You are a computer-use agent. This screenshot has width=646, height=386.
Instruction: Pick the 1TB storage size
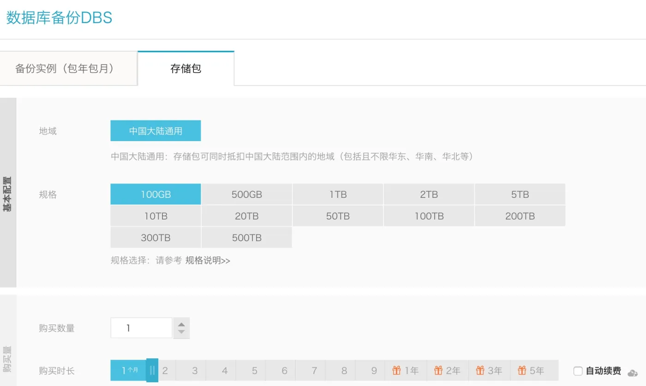pos(338,194)
